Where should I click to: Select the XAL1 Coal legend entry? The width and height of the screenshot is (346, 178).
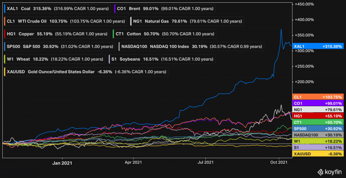pos(57,9)
